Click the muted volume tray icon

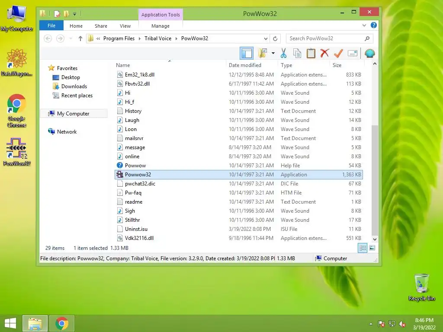pos(402,324)
